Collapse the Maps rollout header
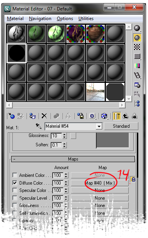 (73, 159)
